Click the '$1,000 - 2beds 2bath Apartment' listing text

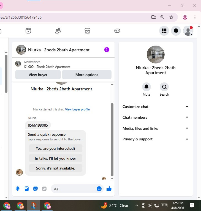tap(47, 67)
